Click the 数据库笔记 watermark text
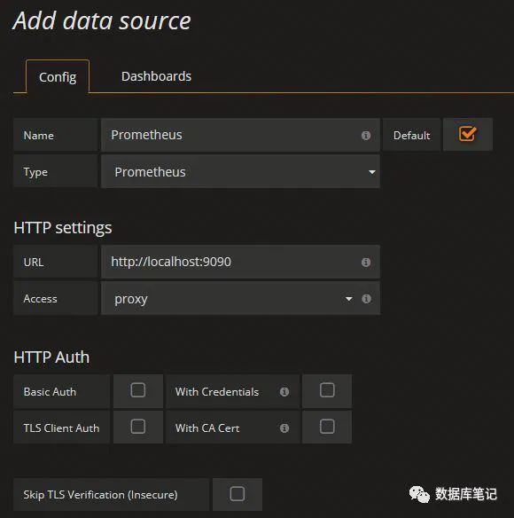 [465, 494]
